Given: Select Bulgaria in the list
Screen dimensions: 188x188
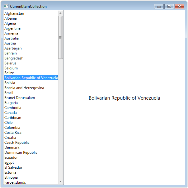Looking at the screenshot, I should pos(31,103).
